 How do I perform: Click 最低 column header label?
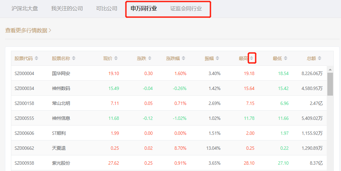click(277, 58)
